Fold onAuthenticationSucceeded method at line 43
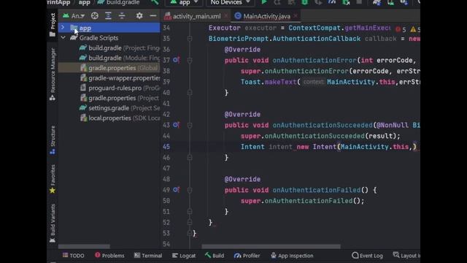 pos(190,125)
